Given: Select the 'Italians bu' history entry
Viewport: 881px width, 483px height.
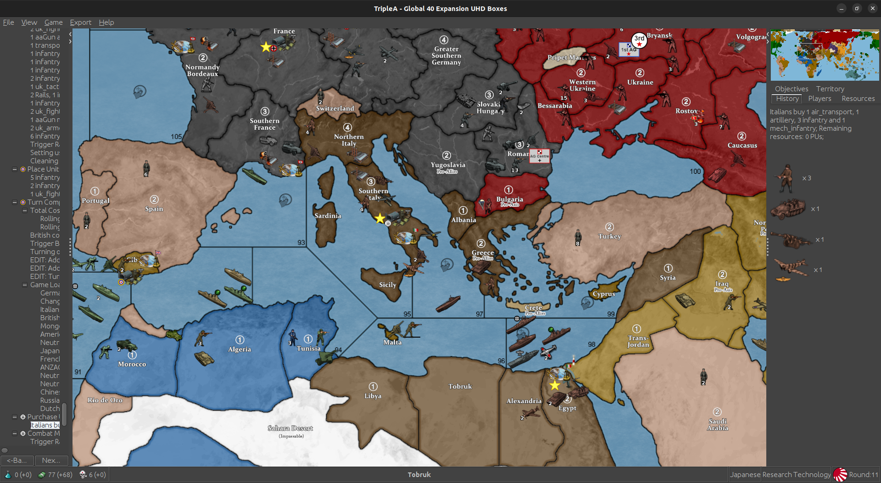Looking at the screenshot, I should pos(45,425).
